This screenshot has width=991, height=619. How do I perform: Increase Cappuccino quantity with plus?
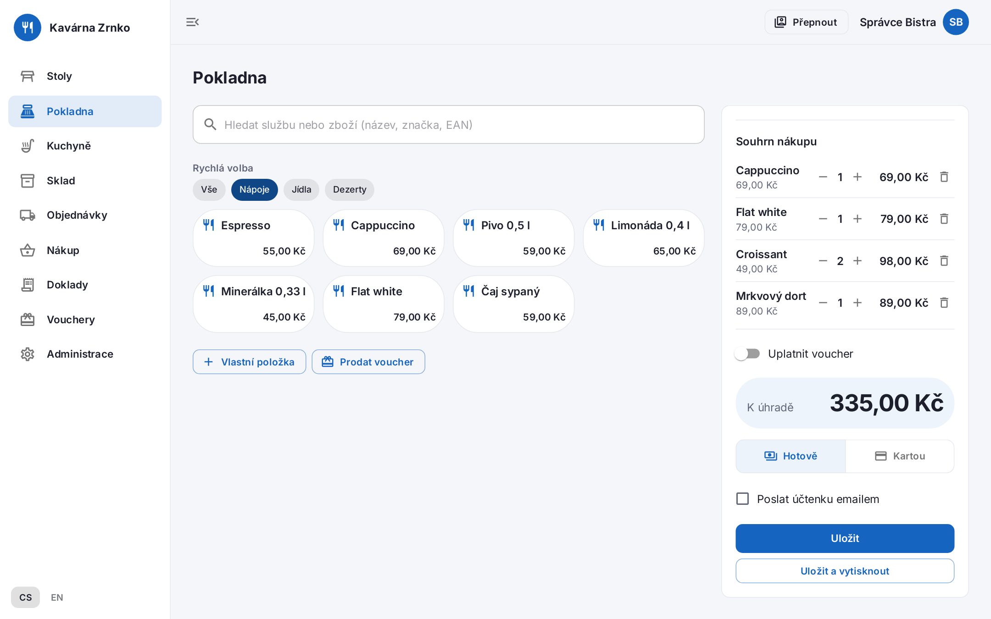[x=857, y=177]
